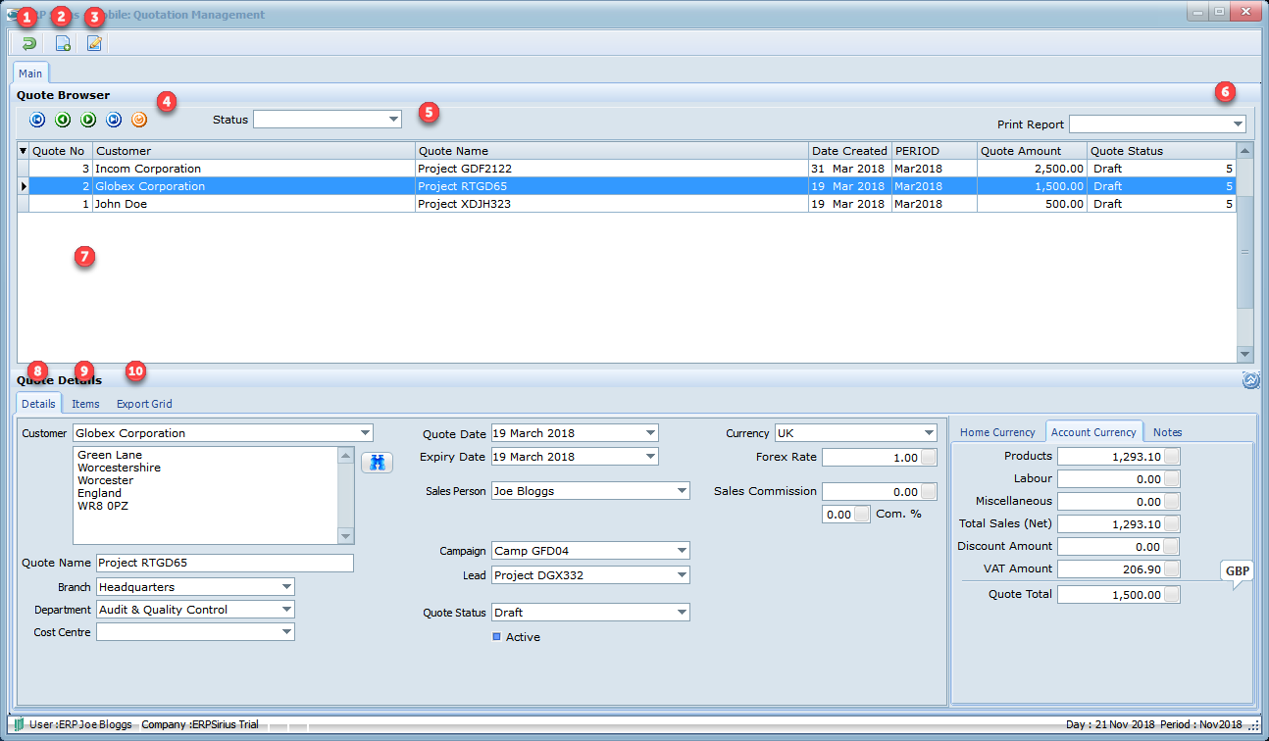Click the status bar icon beside User
The image size is (1269, 741).
click(x=19, y=724)
